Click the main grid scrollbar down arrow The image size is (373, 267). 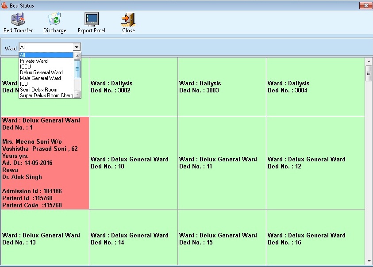pos(369,261)
